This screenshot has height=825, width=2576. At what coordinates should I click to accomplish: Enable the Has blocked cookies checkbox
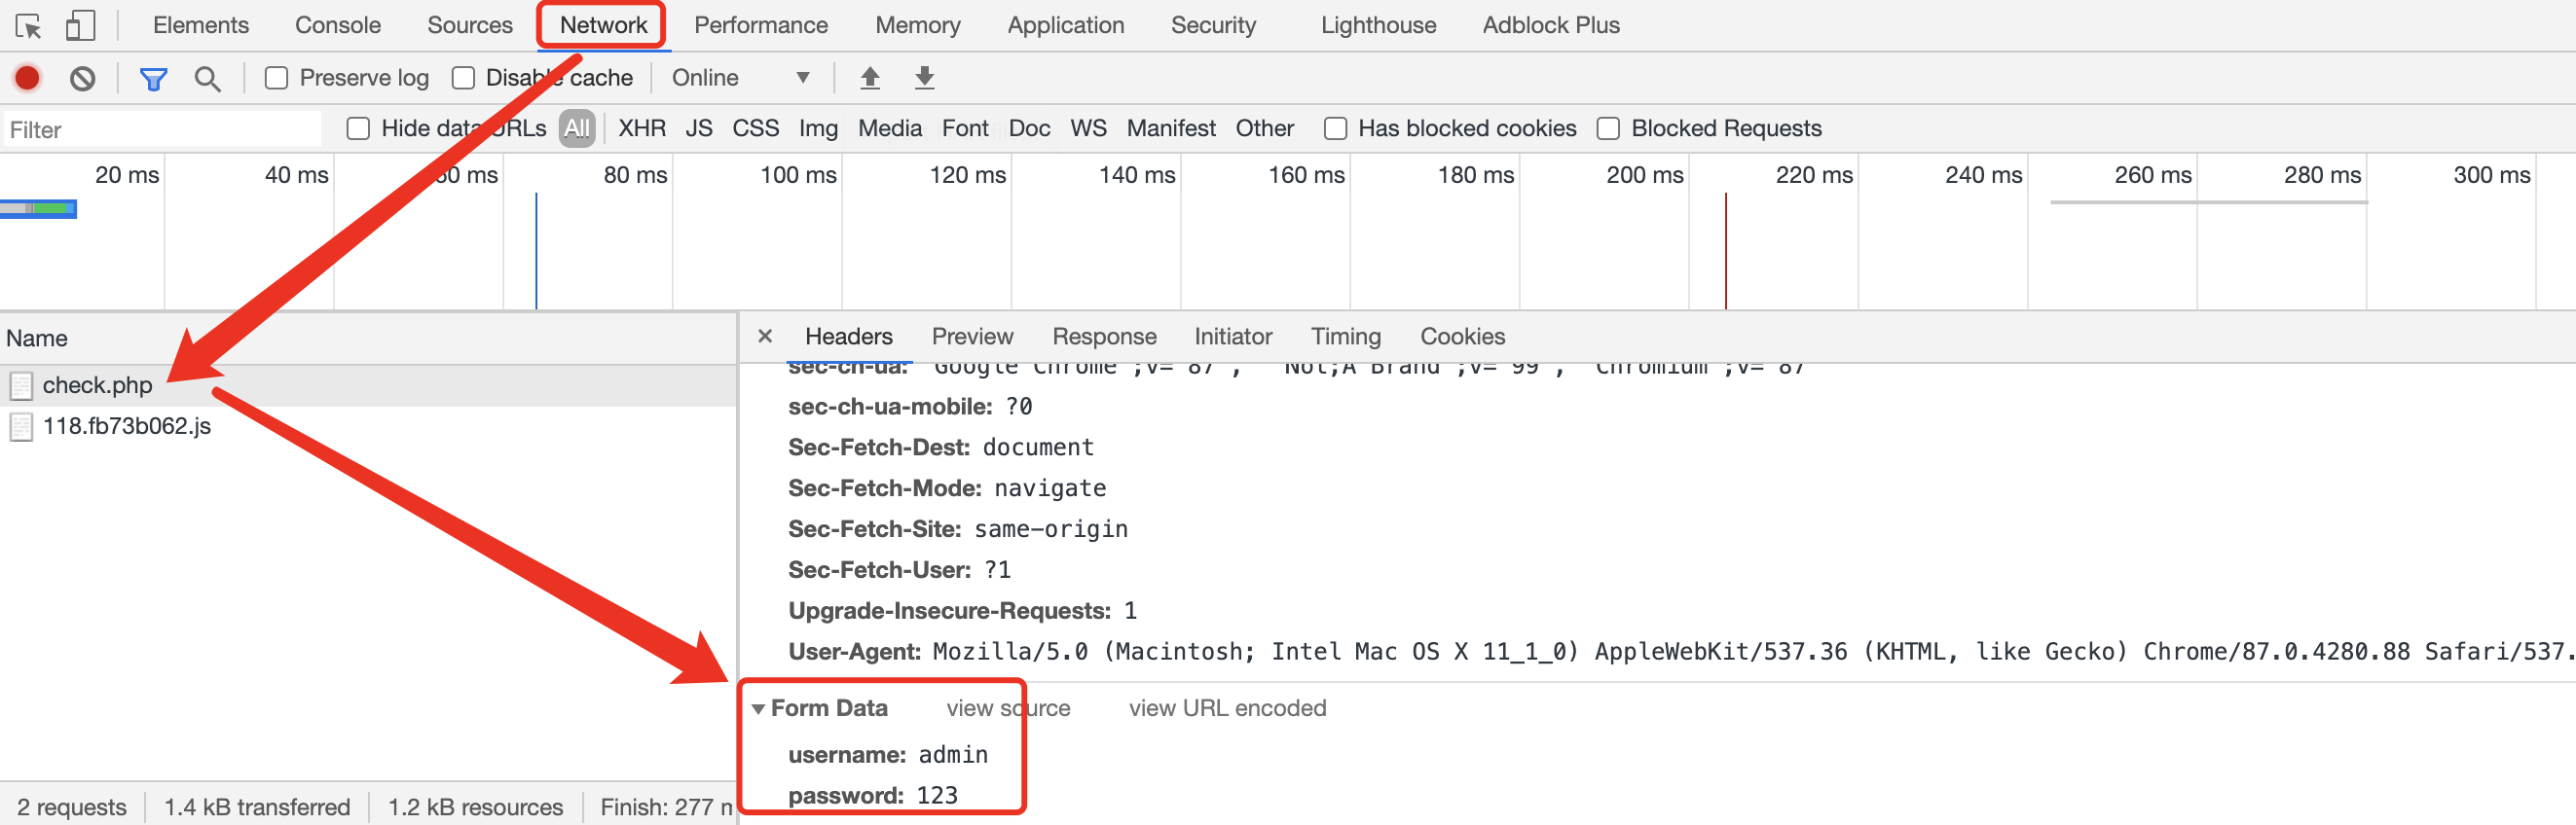point(1335,128)
